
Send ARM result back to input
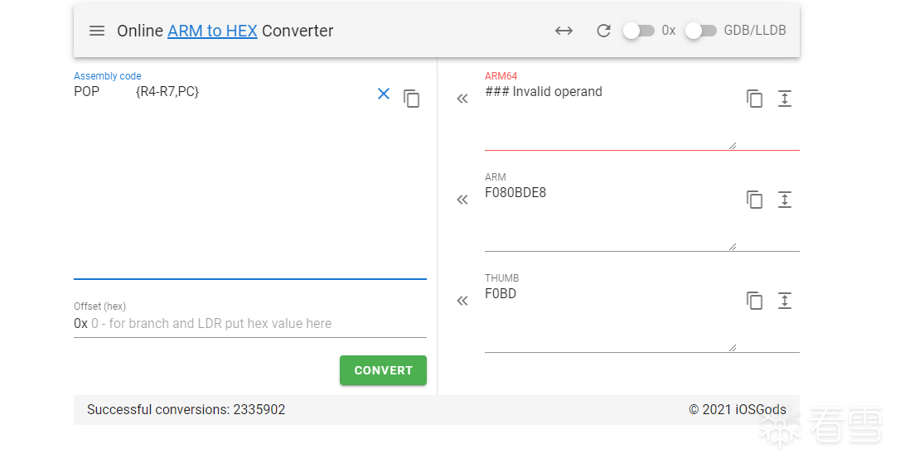pos(462,200)
